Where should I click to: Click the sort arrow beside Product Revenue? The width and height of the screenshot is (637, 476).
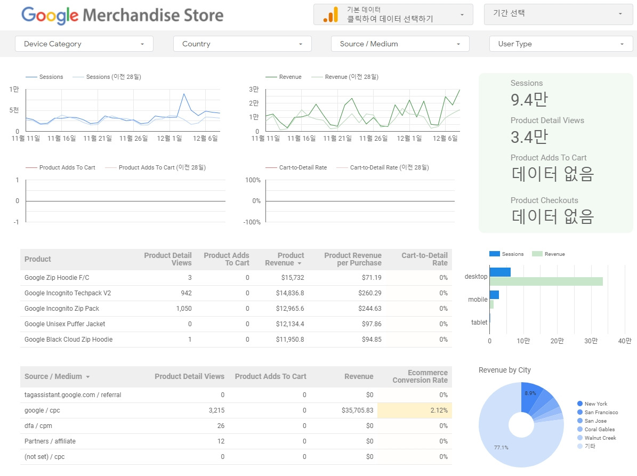300,264
